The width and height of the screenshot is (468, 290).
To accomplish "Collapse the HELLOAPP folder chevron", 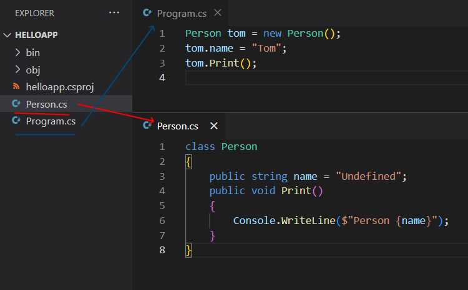I will click(7, 35).
